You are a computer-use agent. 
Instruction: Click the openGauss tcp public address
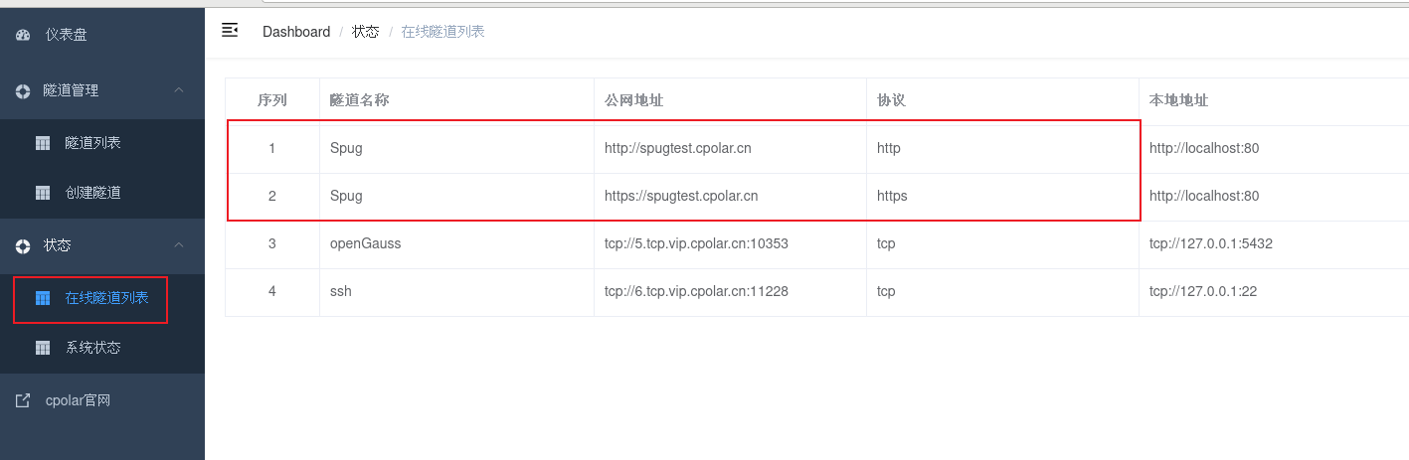click(696, 243)
